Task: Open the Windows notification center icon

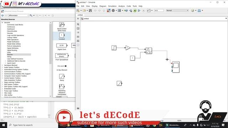Action: [223, 125]
